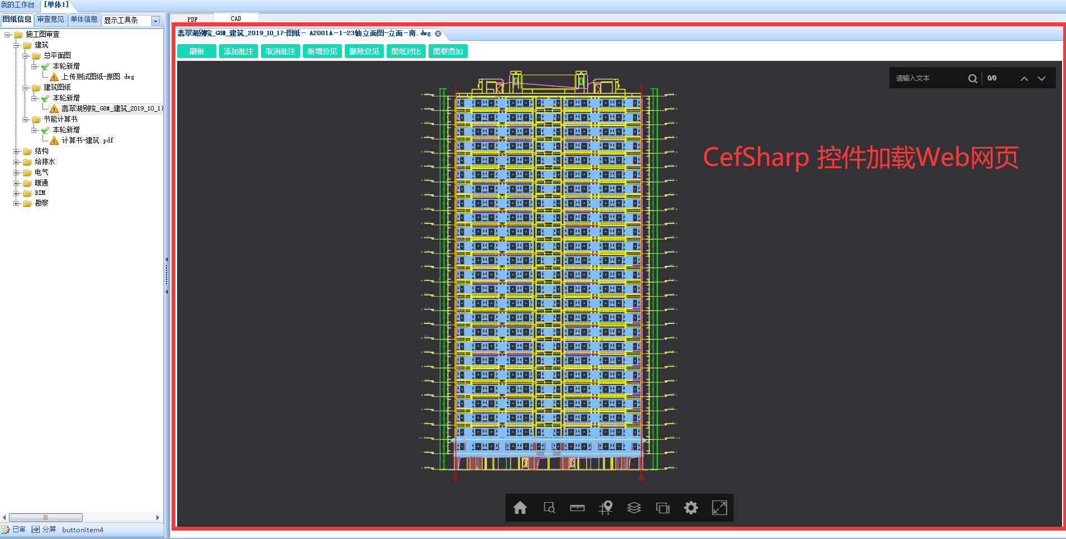Click the search magnifier in text search box
1066x539 pixels.
[x=973, y=78]
